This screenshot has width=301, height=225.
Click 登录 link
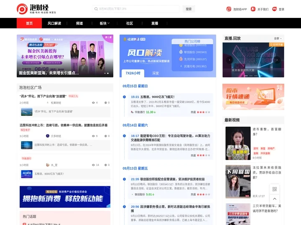(281, 9)
